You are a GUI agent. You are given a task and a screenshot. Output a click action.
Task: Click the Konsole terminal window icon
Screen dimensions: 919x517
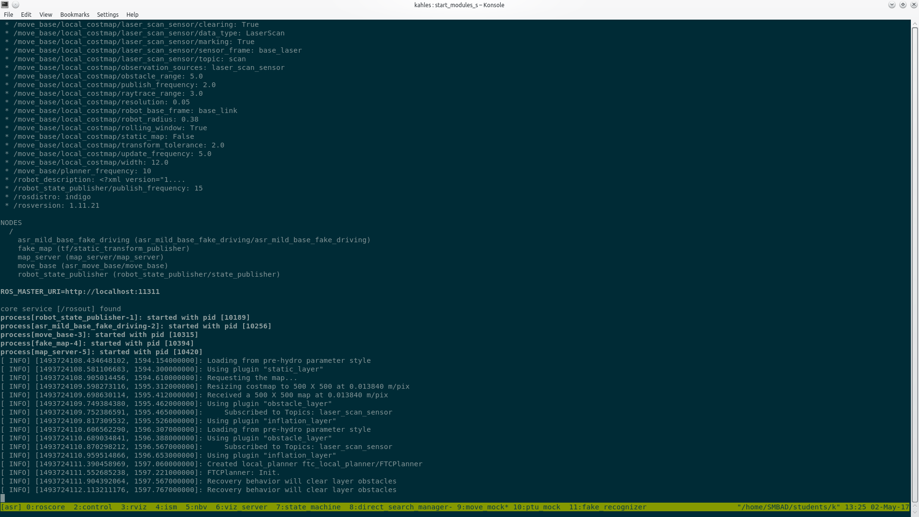[x=5, y=5]
